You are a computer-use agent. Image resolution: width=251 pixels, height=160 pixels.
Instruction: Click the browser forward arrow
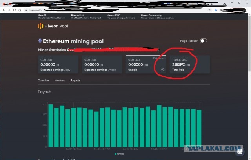(9, 10)
